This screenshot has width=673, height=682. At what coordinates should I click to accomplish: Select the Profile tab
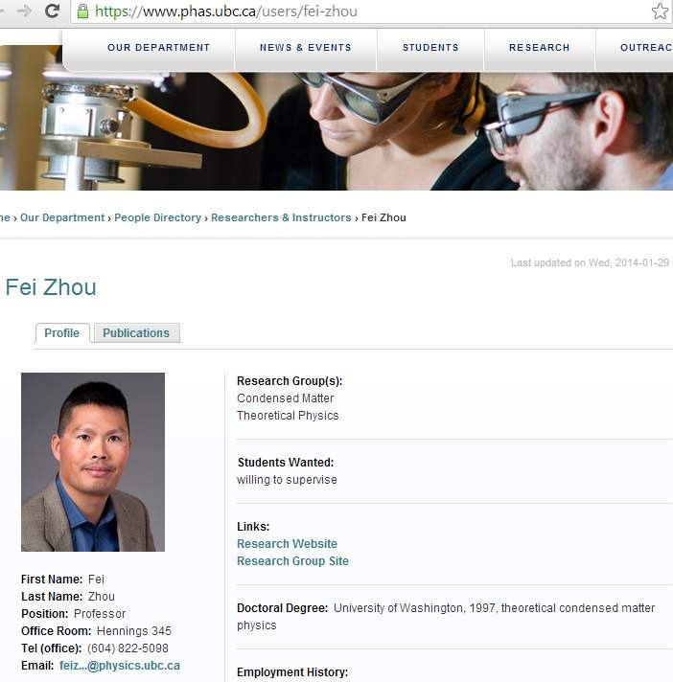tap(61, 332)
